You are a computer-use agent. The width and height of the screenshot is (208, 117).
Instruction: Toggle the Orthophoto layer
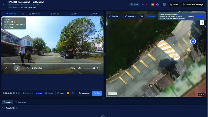[151, 16]
